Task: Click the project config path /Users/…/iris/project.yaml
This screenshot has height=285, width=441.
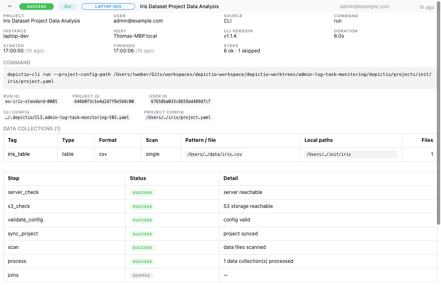Action: click(178, 117)
